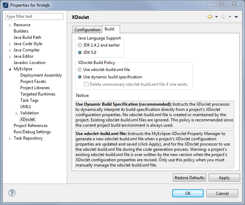Click the OK button
Viewport: 245px width, 205px height.
pos(188,193)
